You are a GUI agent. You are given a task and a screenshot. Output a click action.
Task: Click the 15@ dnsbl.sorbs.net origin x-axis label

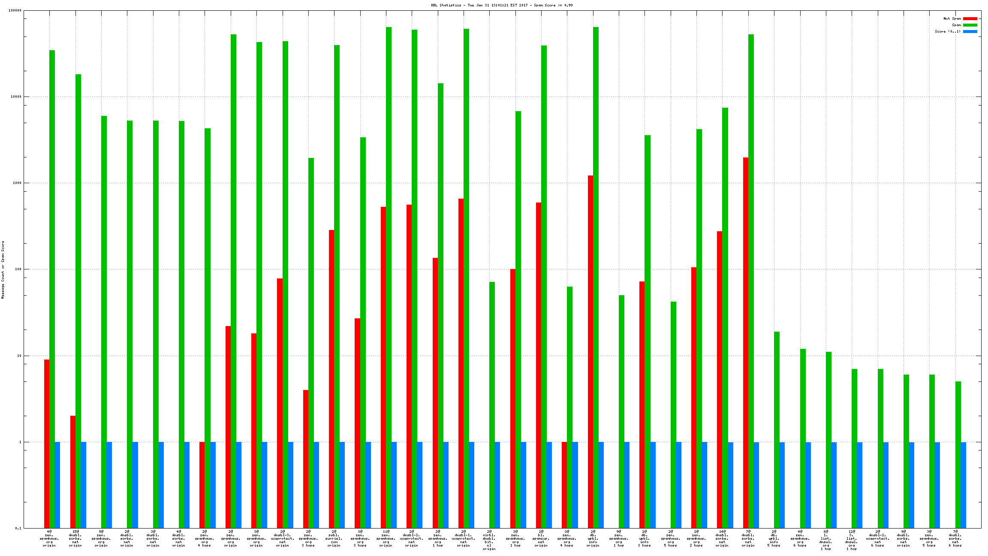pyautogui.click(x=75, y=538)
